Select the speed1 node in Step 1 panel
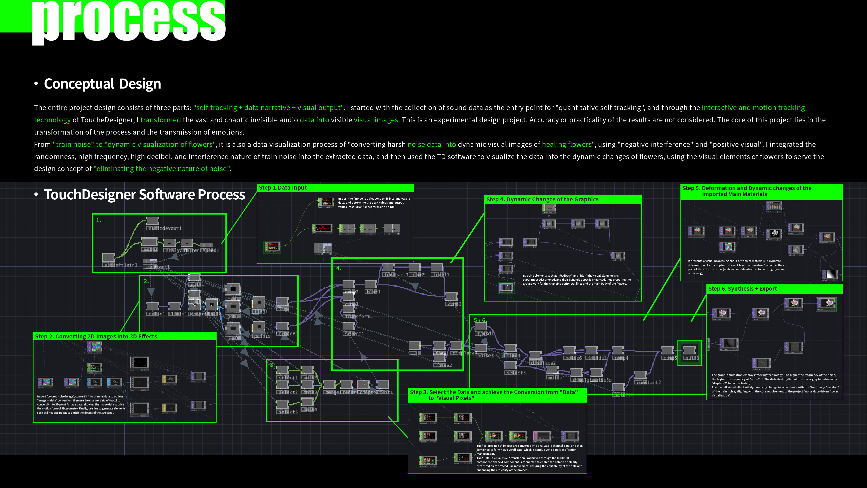 [392, 229]
